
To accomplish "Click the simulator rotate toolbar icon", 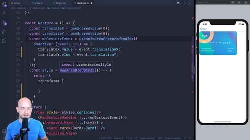I will coord(246,2).
